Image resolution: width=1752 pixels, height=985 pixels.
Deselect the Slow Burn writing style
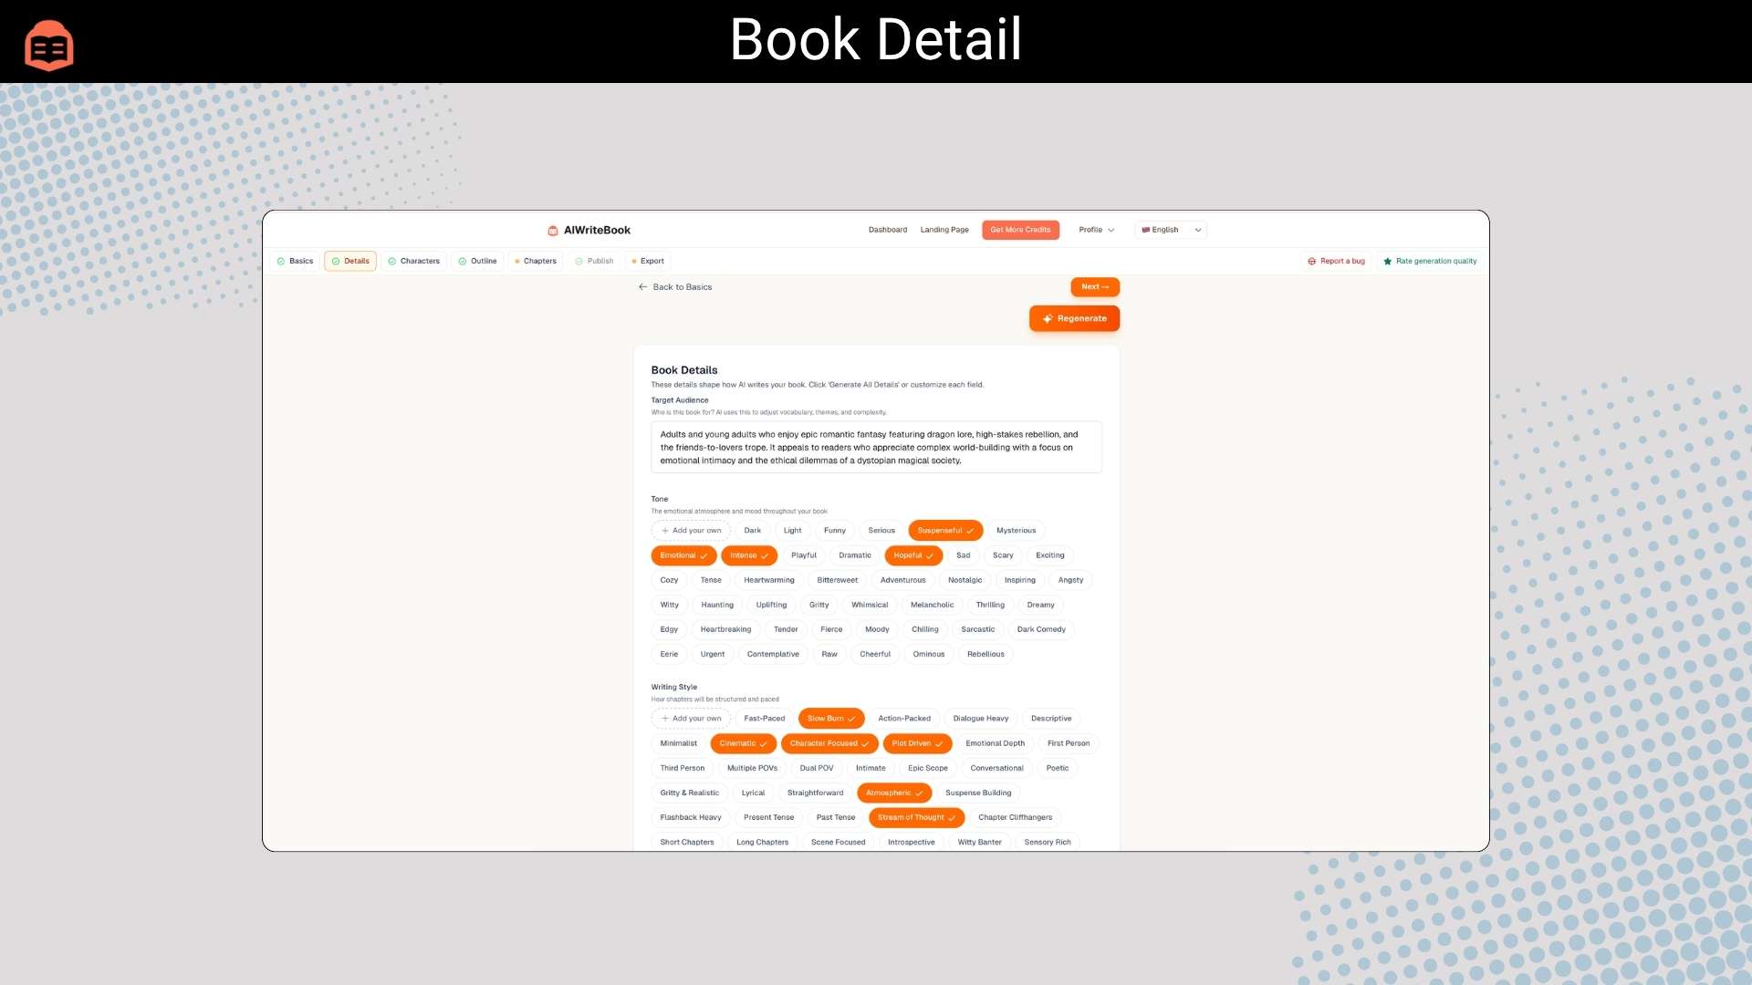point(829,718)
